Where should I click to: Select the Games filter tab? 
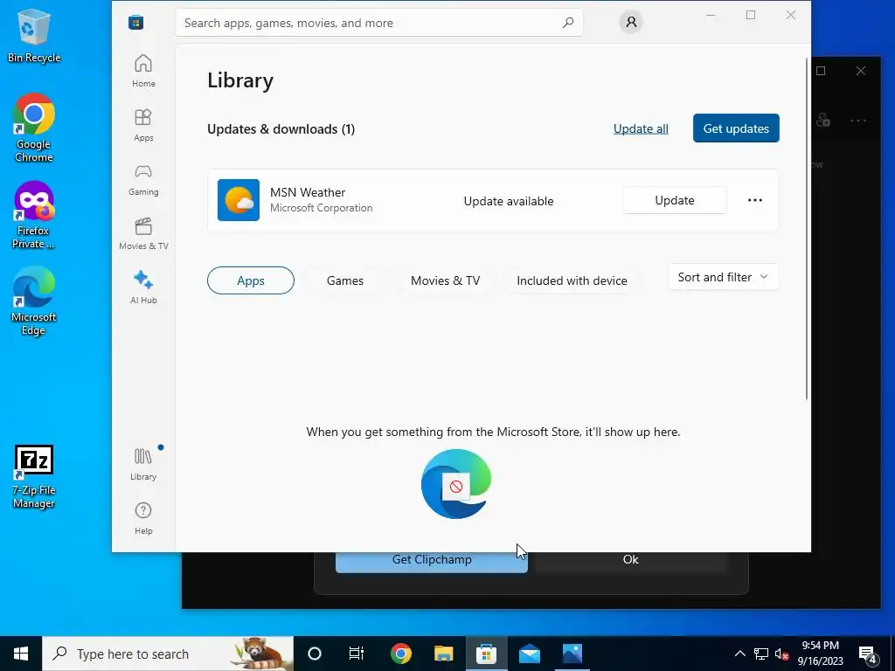[x=344, y=280]
